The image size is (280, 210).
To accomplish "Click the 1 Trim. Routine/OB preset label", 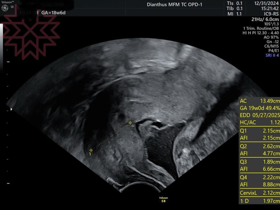I will click(x=261, y=28).
